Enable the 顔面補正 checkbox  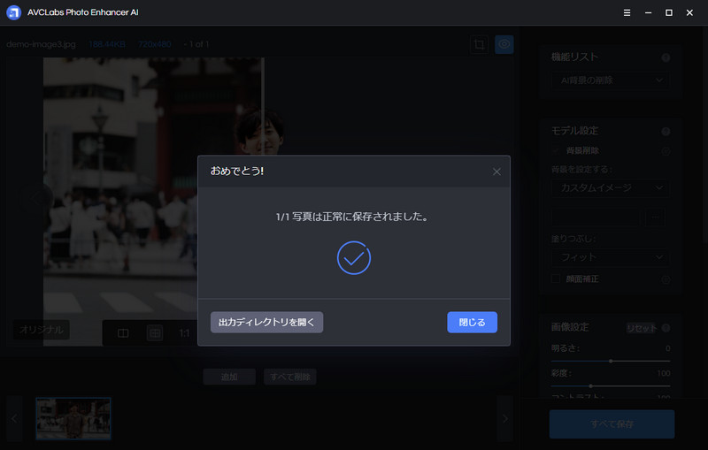pyautogui.click(x=556, y=278)
